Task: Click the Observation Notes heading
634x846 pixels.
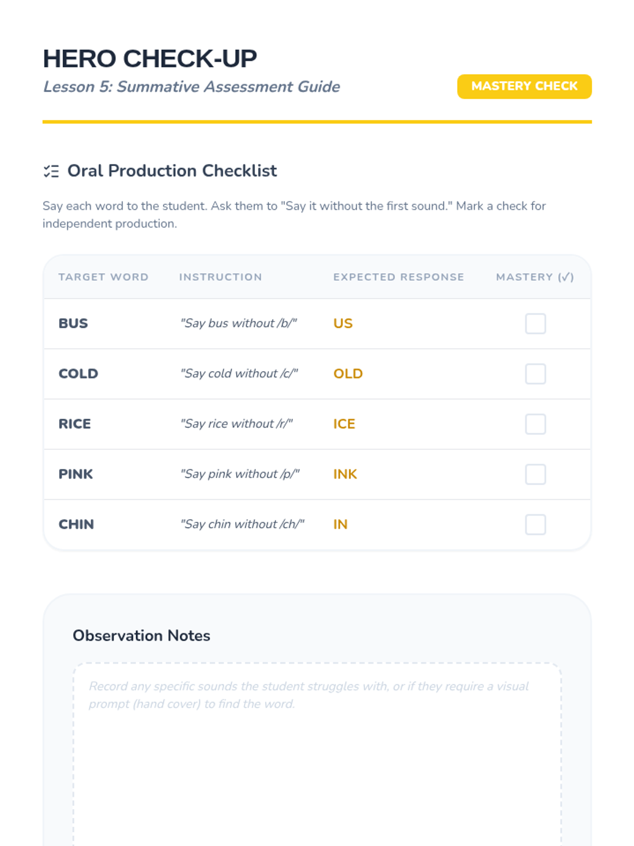Action: (142, 636)
